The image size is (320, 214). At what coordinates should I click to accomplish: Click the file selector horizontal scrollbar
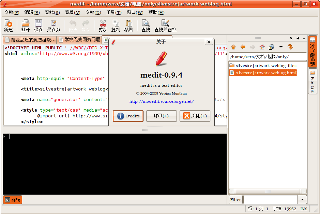(268, 192)
